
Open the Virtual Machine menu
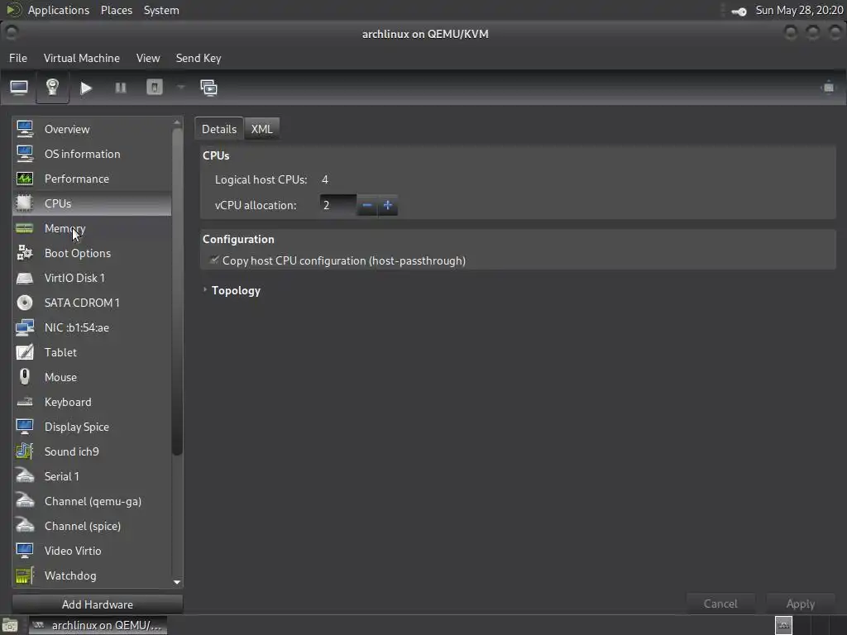(x=82, y=58)
